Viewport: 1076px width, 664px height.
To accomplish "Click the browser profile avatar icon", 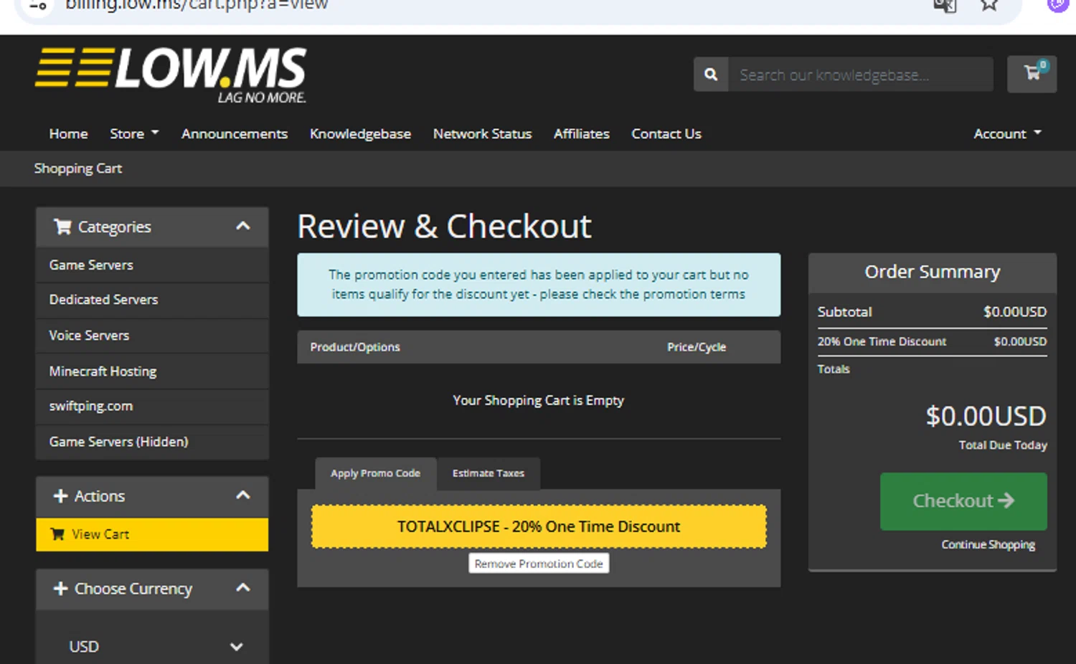I will [1059, 6].
